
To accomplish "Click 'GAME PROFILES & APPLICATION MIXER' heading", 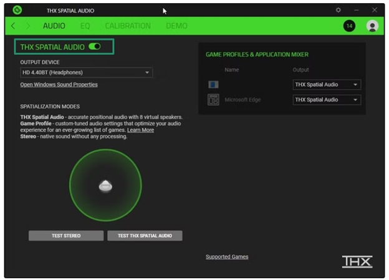I will [257, 55].
